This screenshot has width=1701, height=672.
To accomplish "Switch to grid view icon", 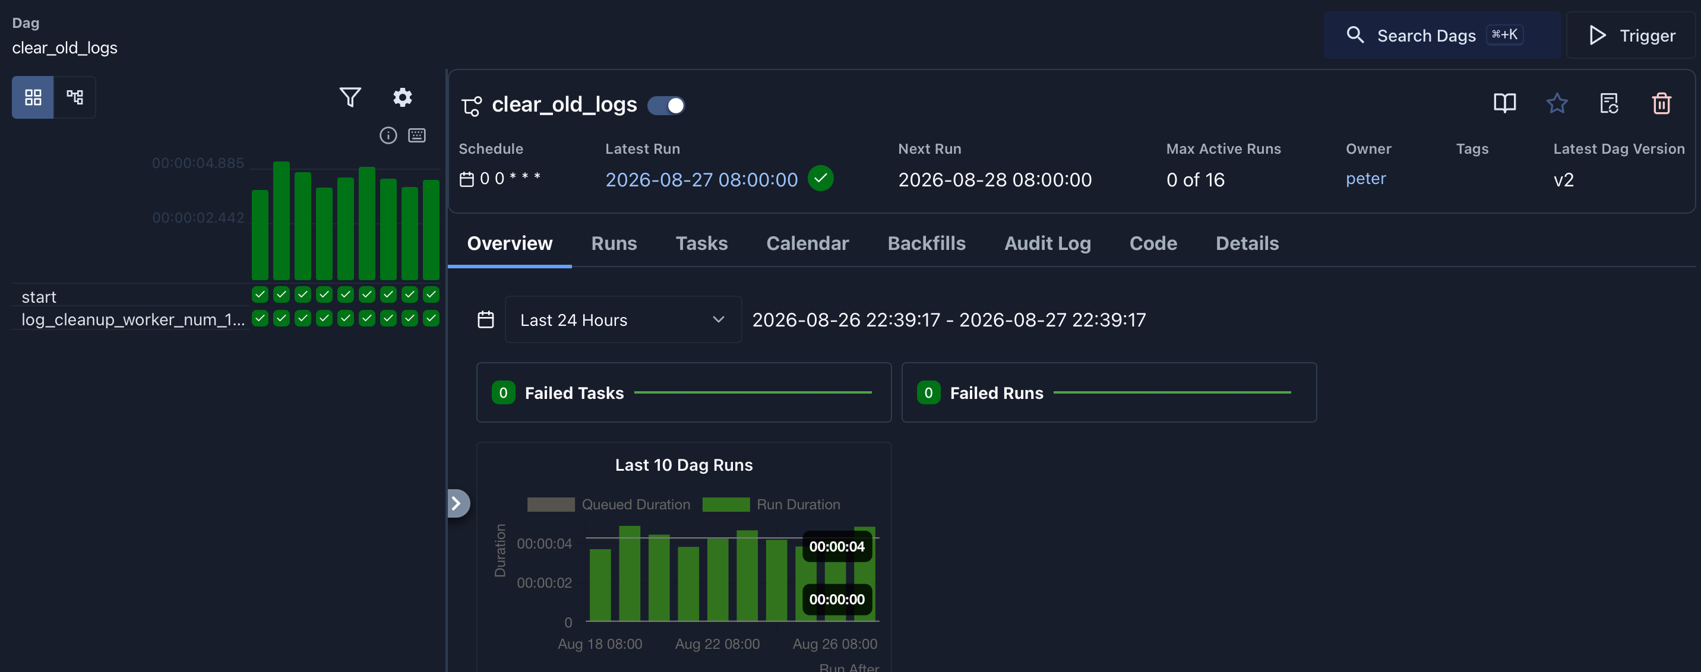I will (33, 98).
